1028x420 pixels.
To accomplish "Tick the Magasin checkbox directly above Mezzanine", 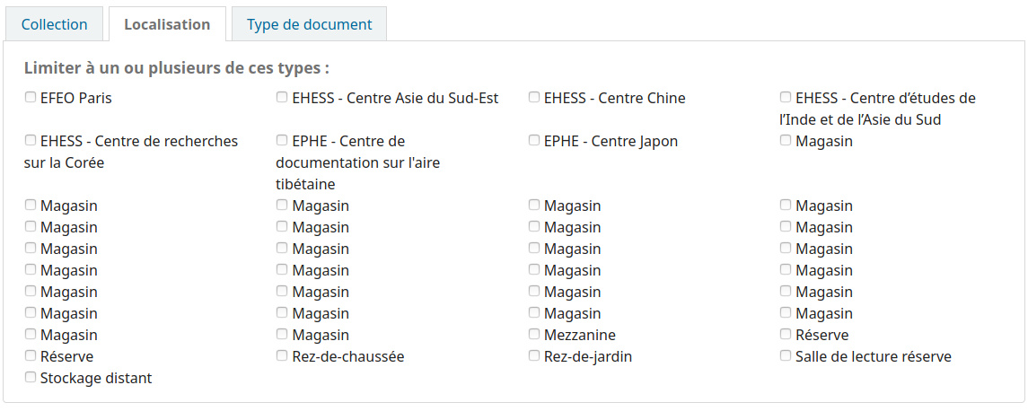I will pos(534,313).
